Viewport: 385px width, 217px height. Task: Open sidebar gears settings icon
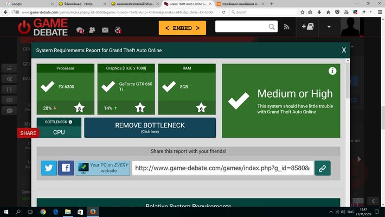click(9, 79)
